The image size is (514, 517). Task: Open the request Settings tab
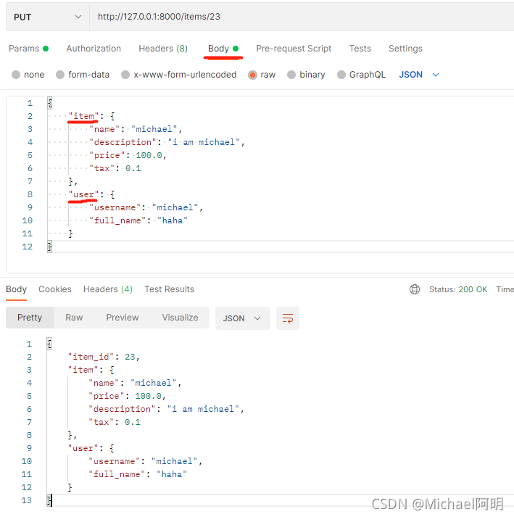(405, 49)
